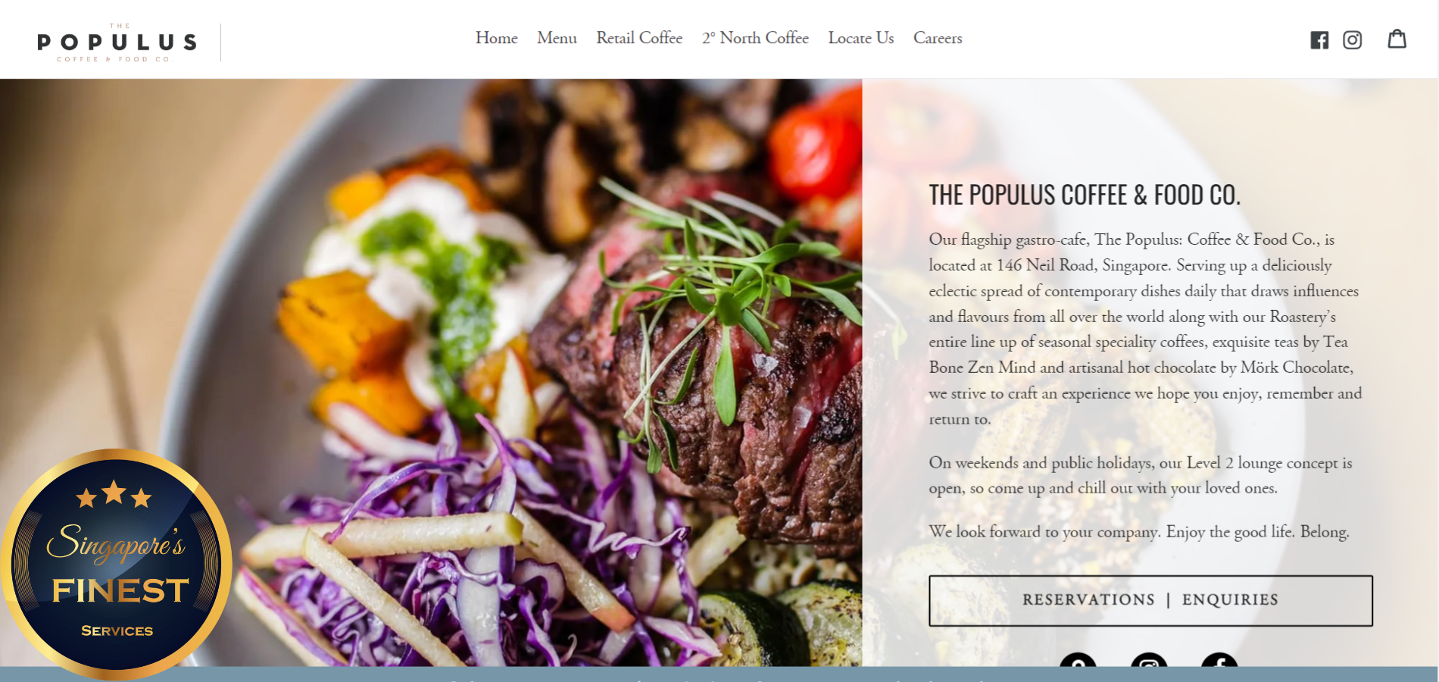Click The Populus Coffee & Food Co. heading
1439x682 pixels.
(1085, 196)
